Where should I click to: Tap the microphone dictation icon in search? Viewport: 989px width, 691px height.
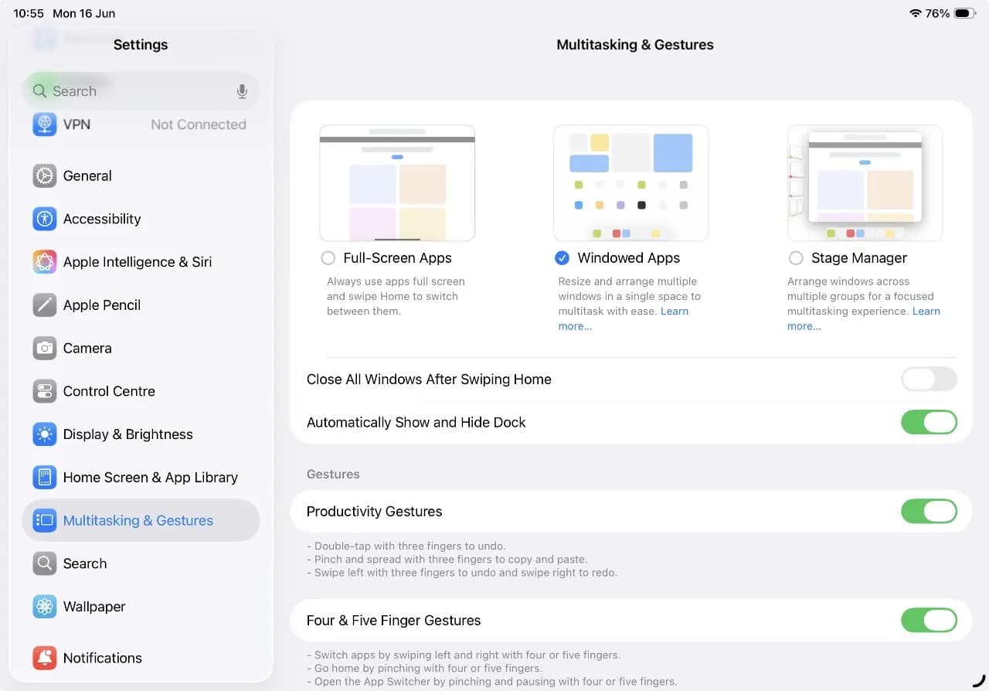click(242, 91)
